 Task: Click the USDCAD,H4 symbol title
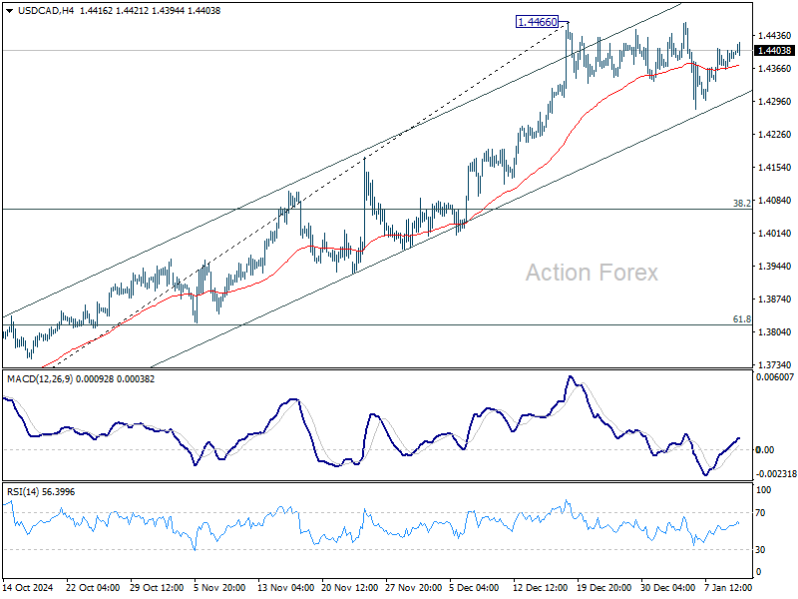coord(46,11)
